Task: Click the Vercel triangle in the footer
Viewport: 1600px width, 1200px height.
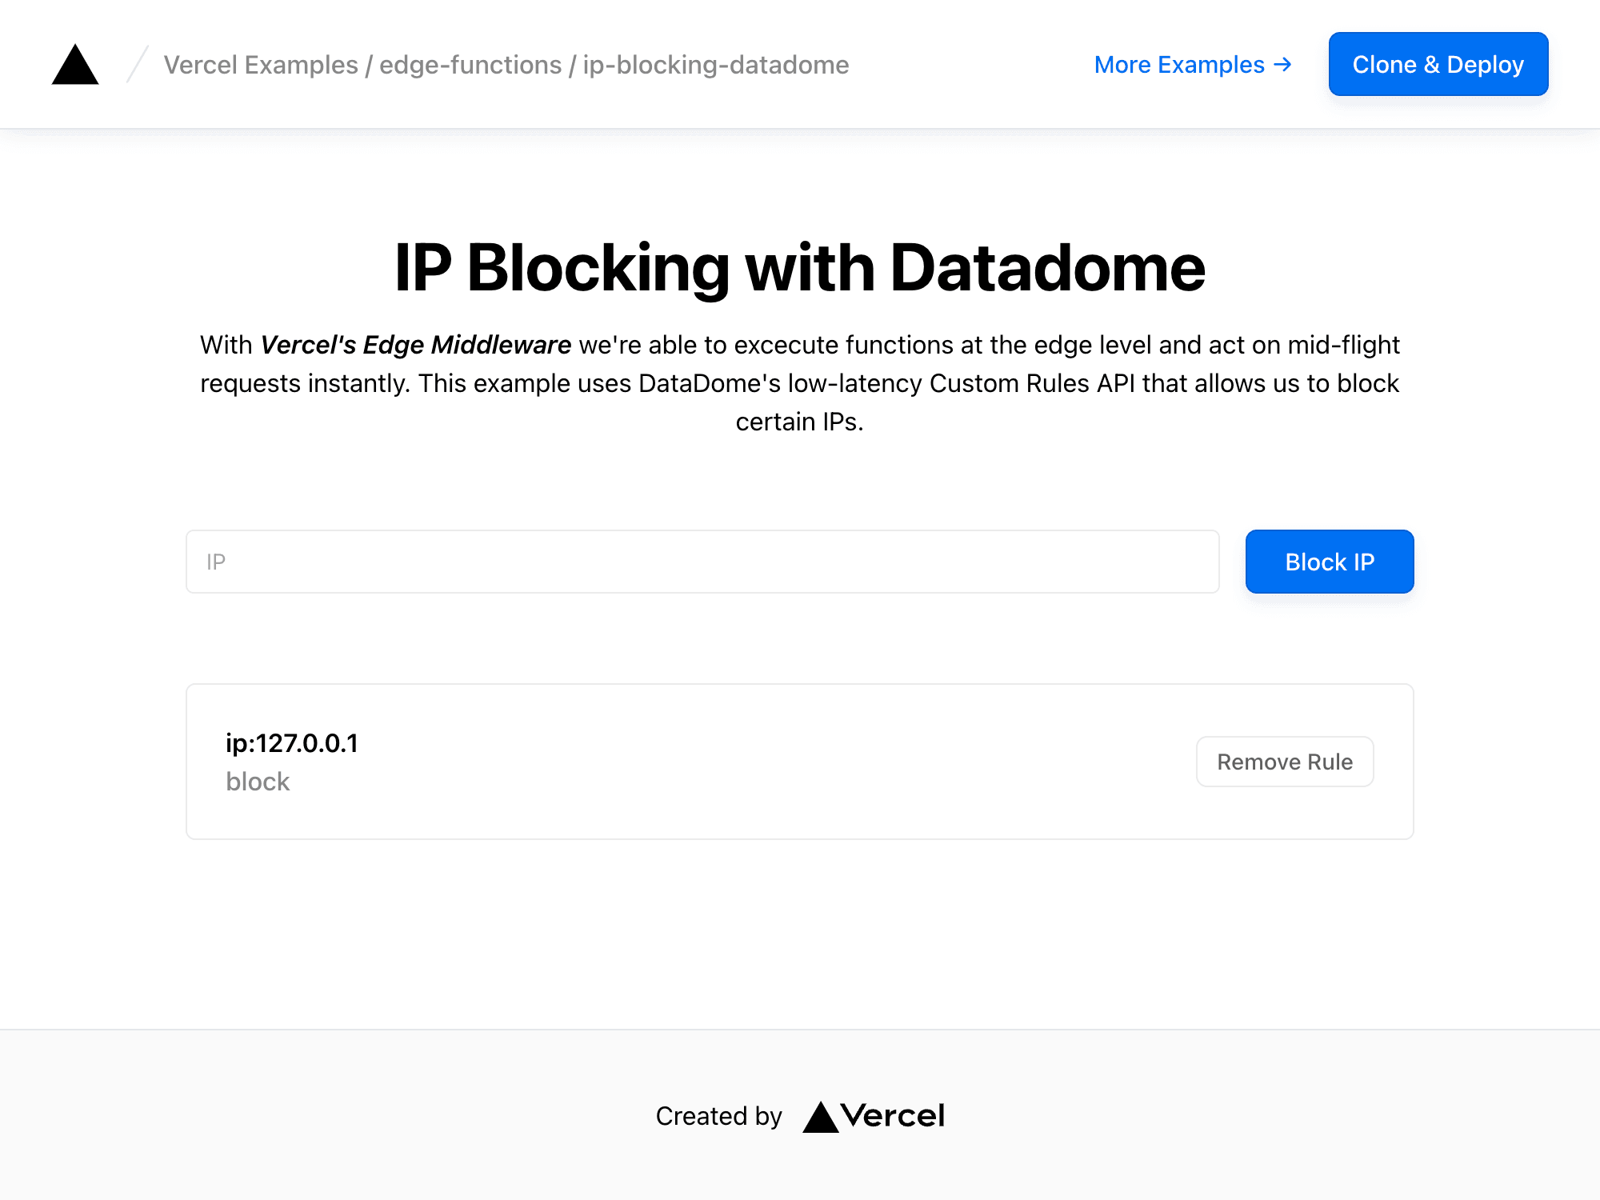Action: point(820,1117)
